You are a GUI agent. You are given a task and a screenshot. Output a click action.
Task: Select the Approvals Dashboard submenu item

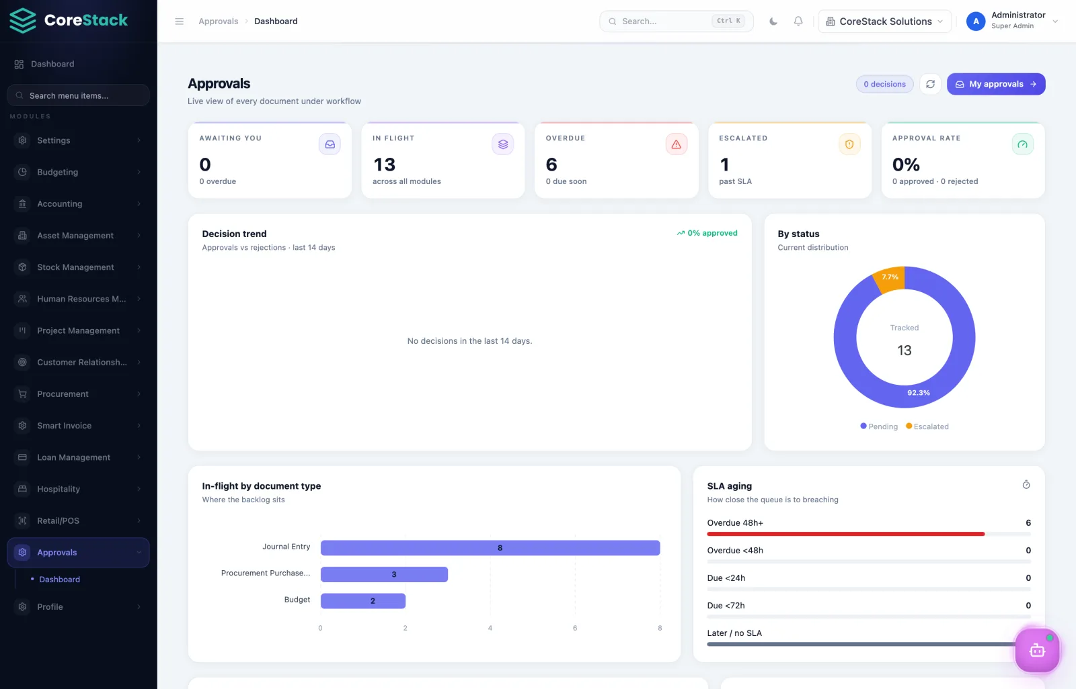click(x=59, y=580)
